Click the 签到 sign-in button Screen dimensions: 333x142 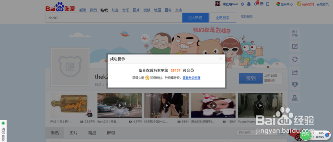tap(251, 78)
